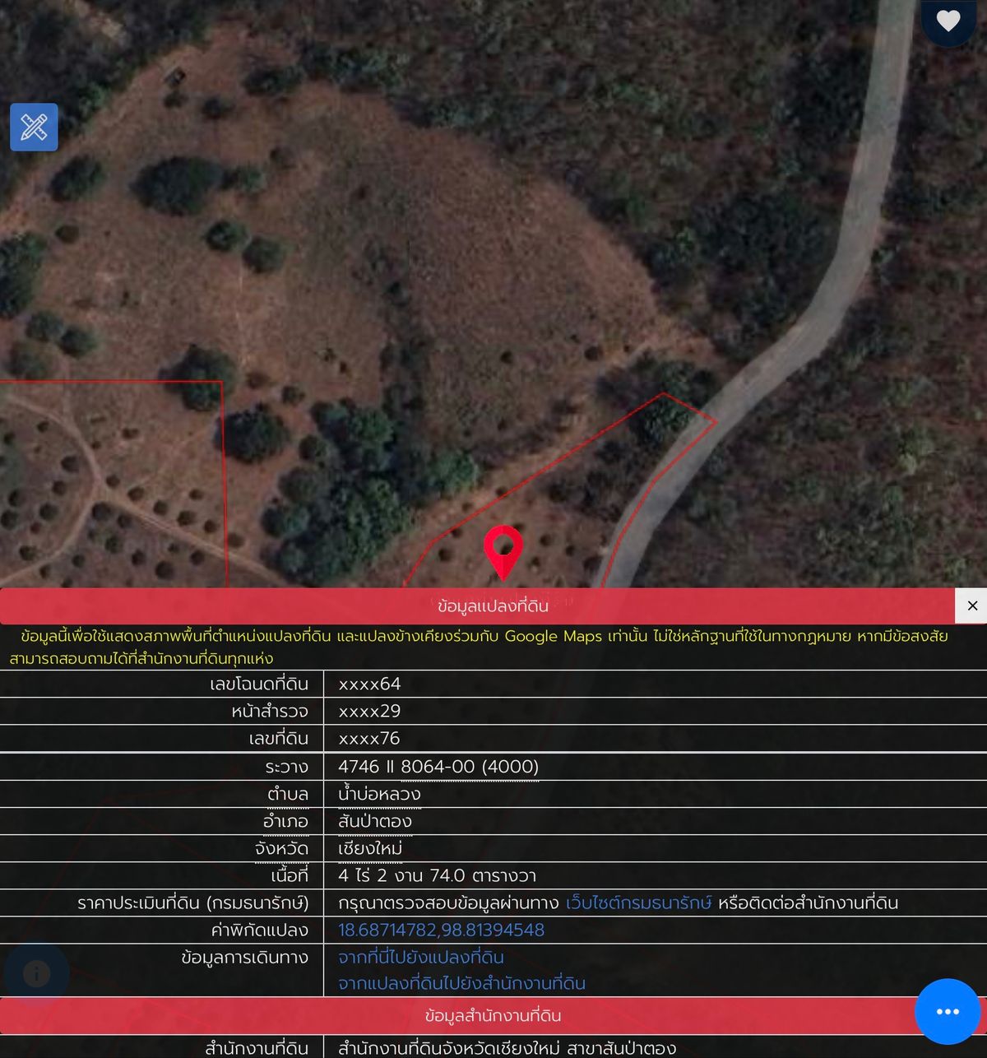Select the land number value xxxx76
Viewport: 987px width, 1058px height.
(369, 738)
